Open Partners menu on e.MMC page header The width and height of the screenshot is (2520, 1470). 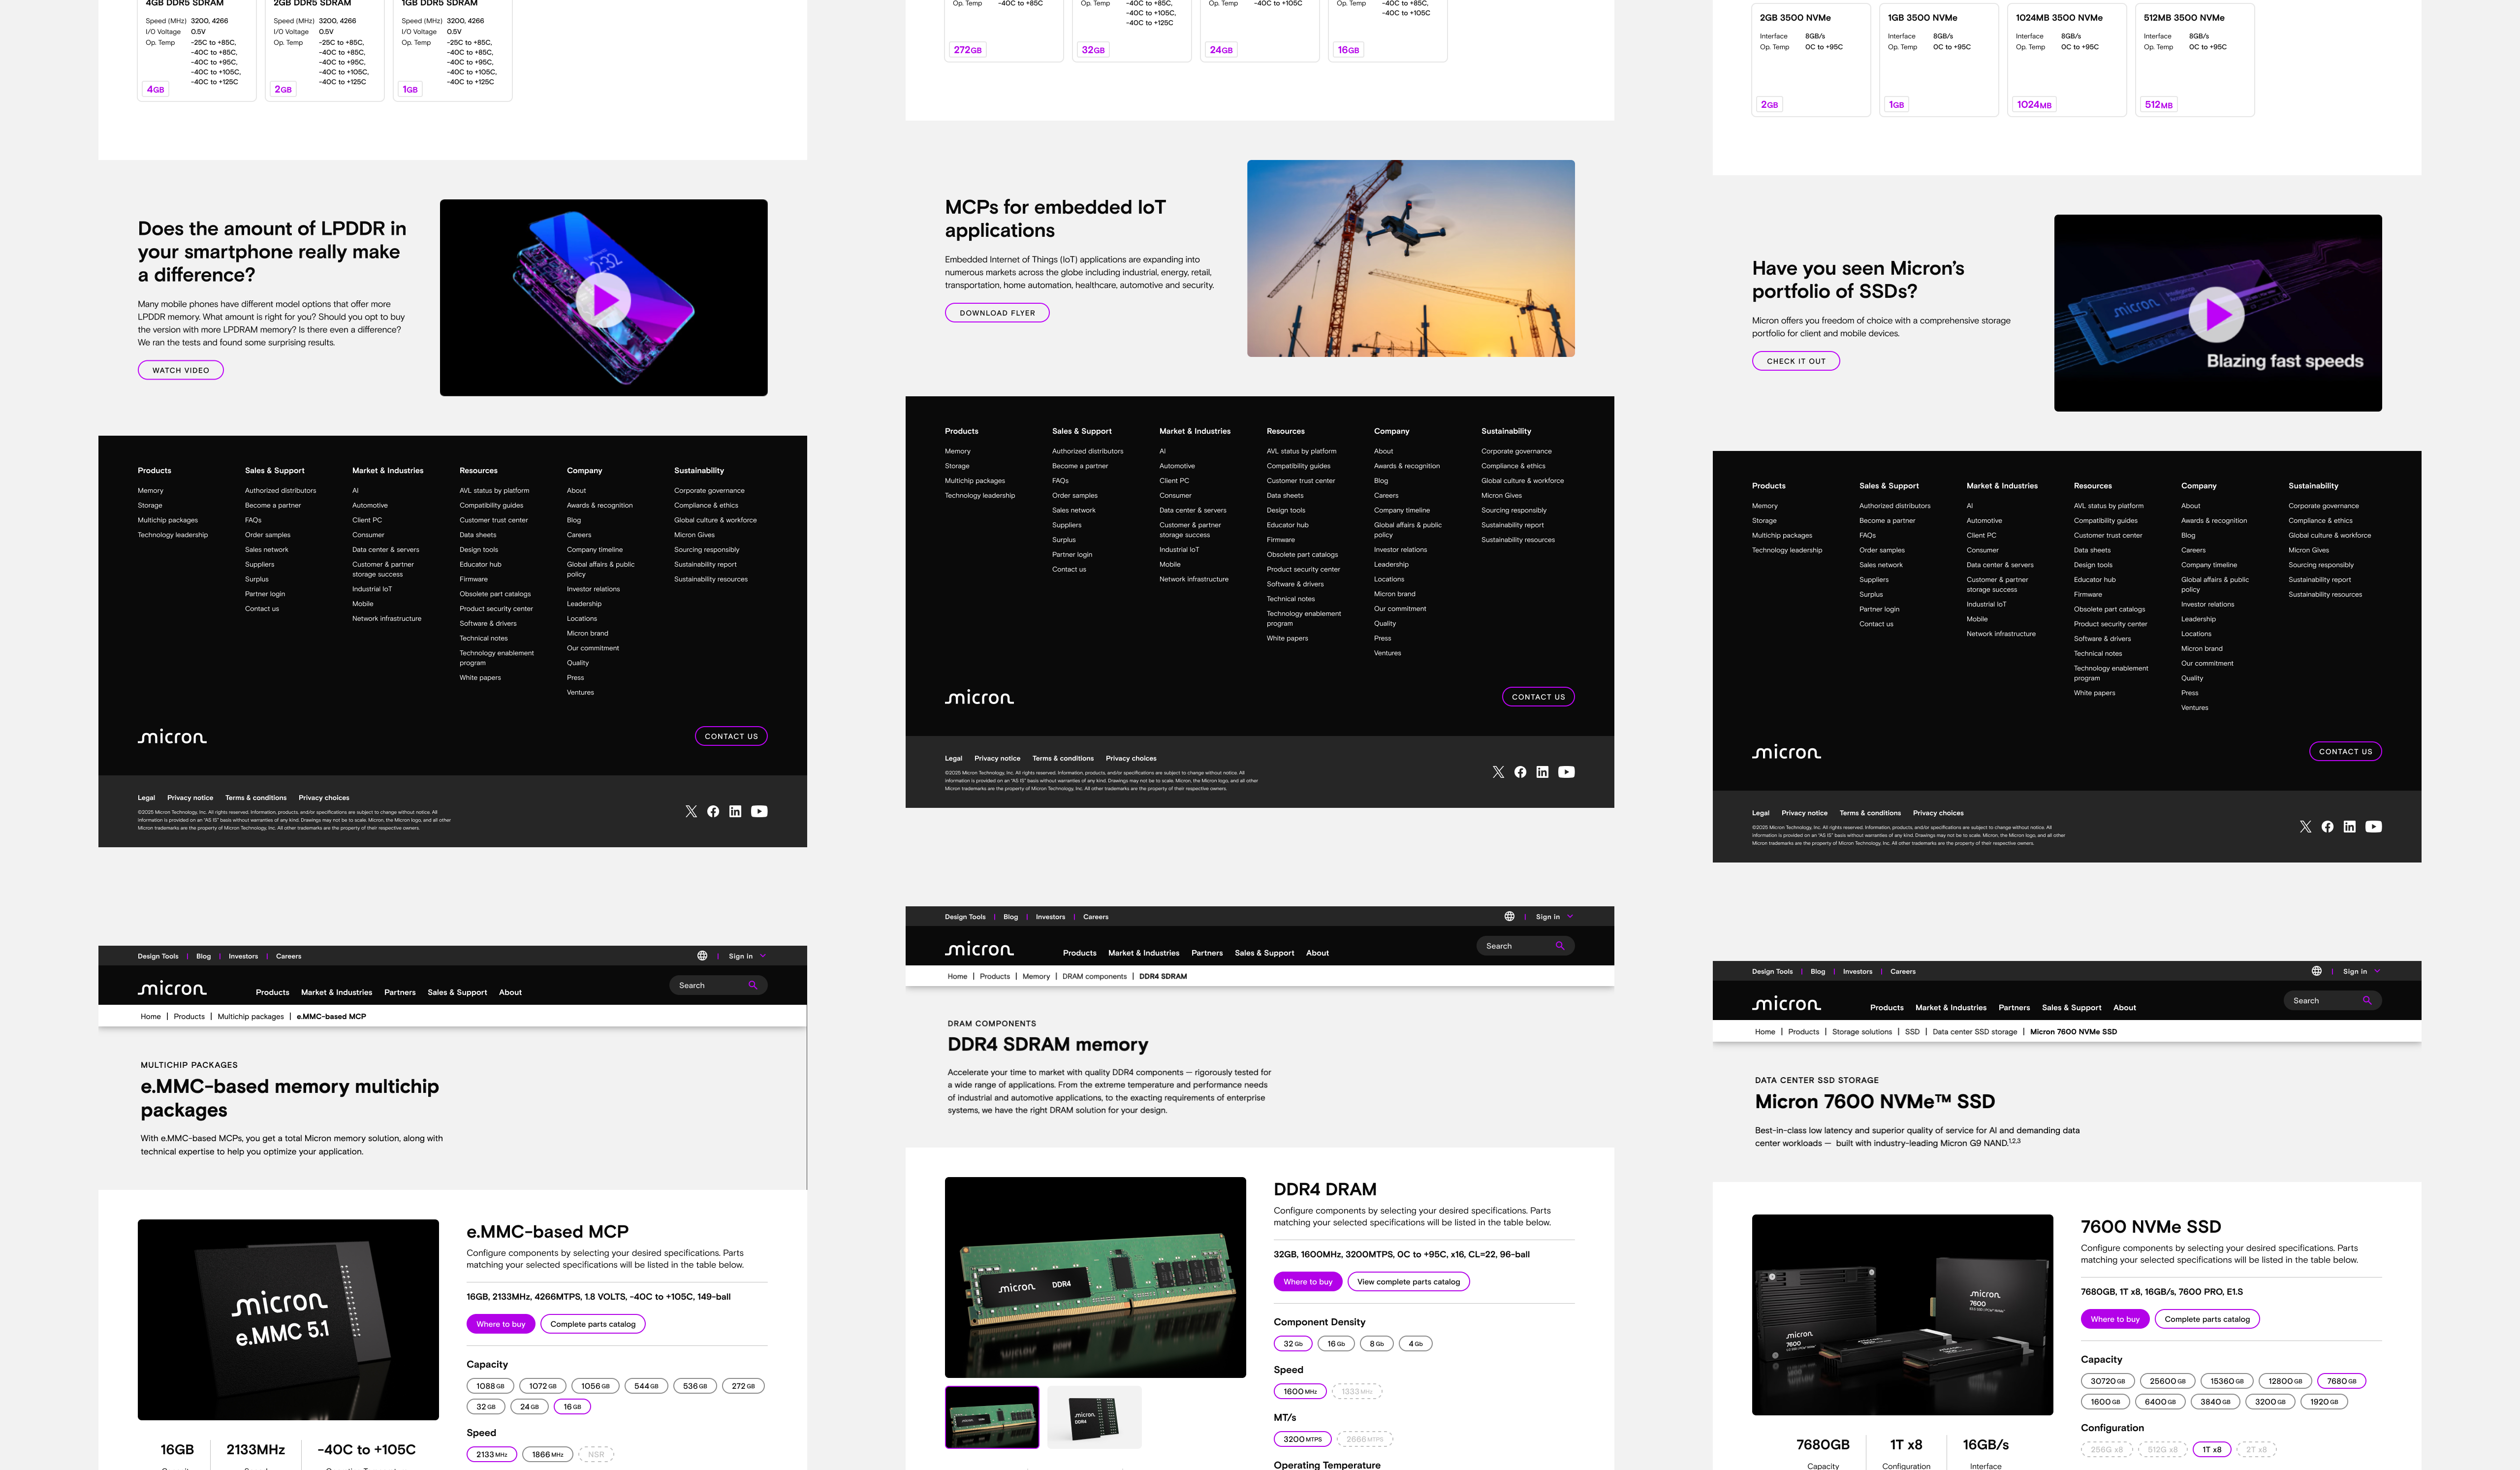coord(399,992)
